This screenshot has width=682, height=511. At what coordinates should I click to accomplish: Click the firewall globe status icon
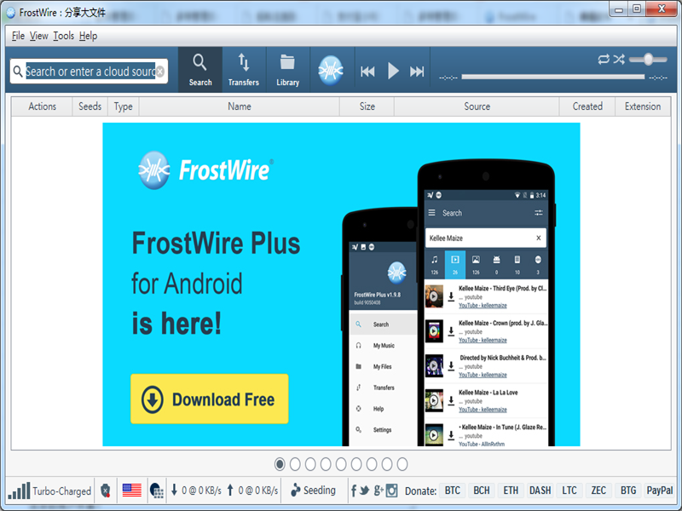[157, 491]
